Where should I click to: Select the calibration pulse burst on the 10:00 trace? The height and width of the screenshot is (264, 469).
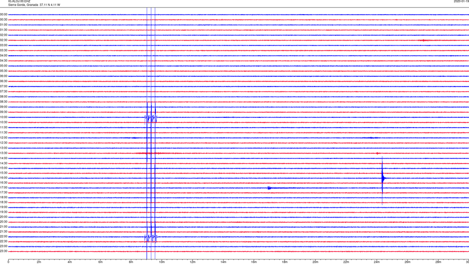tap(151, 118)
